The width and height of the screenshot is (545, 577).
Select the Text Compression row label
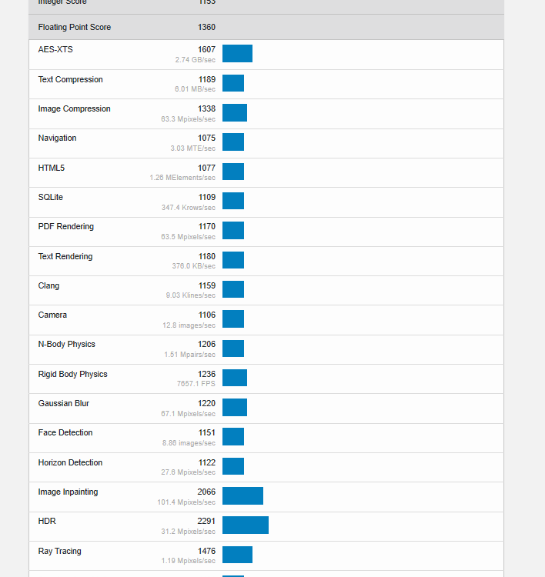click(x=70, y=80)
